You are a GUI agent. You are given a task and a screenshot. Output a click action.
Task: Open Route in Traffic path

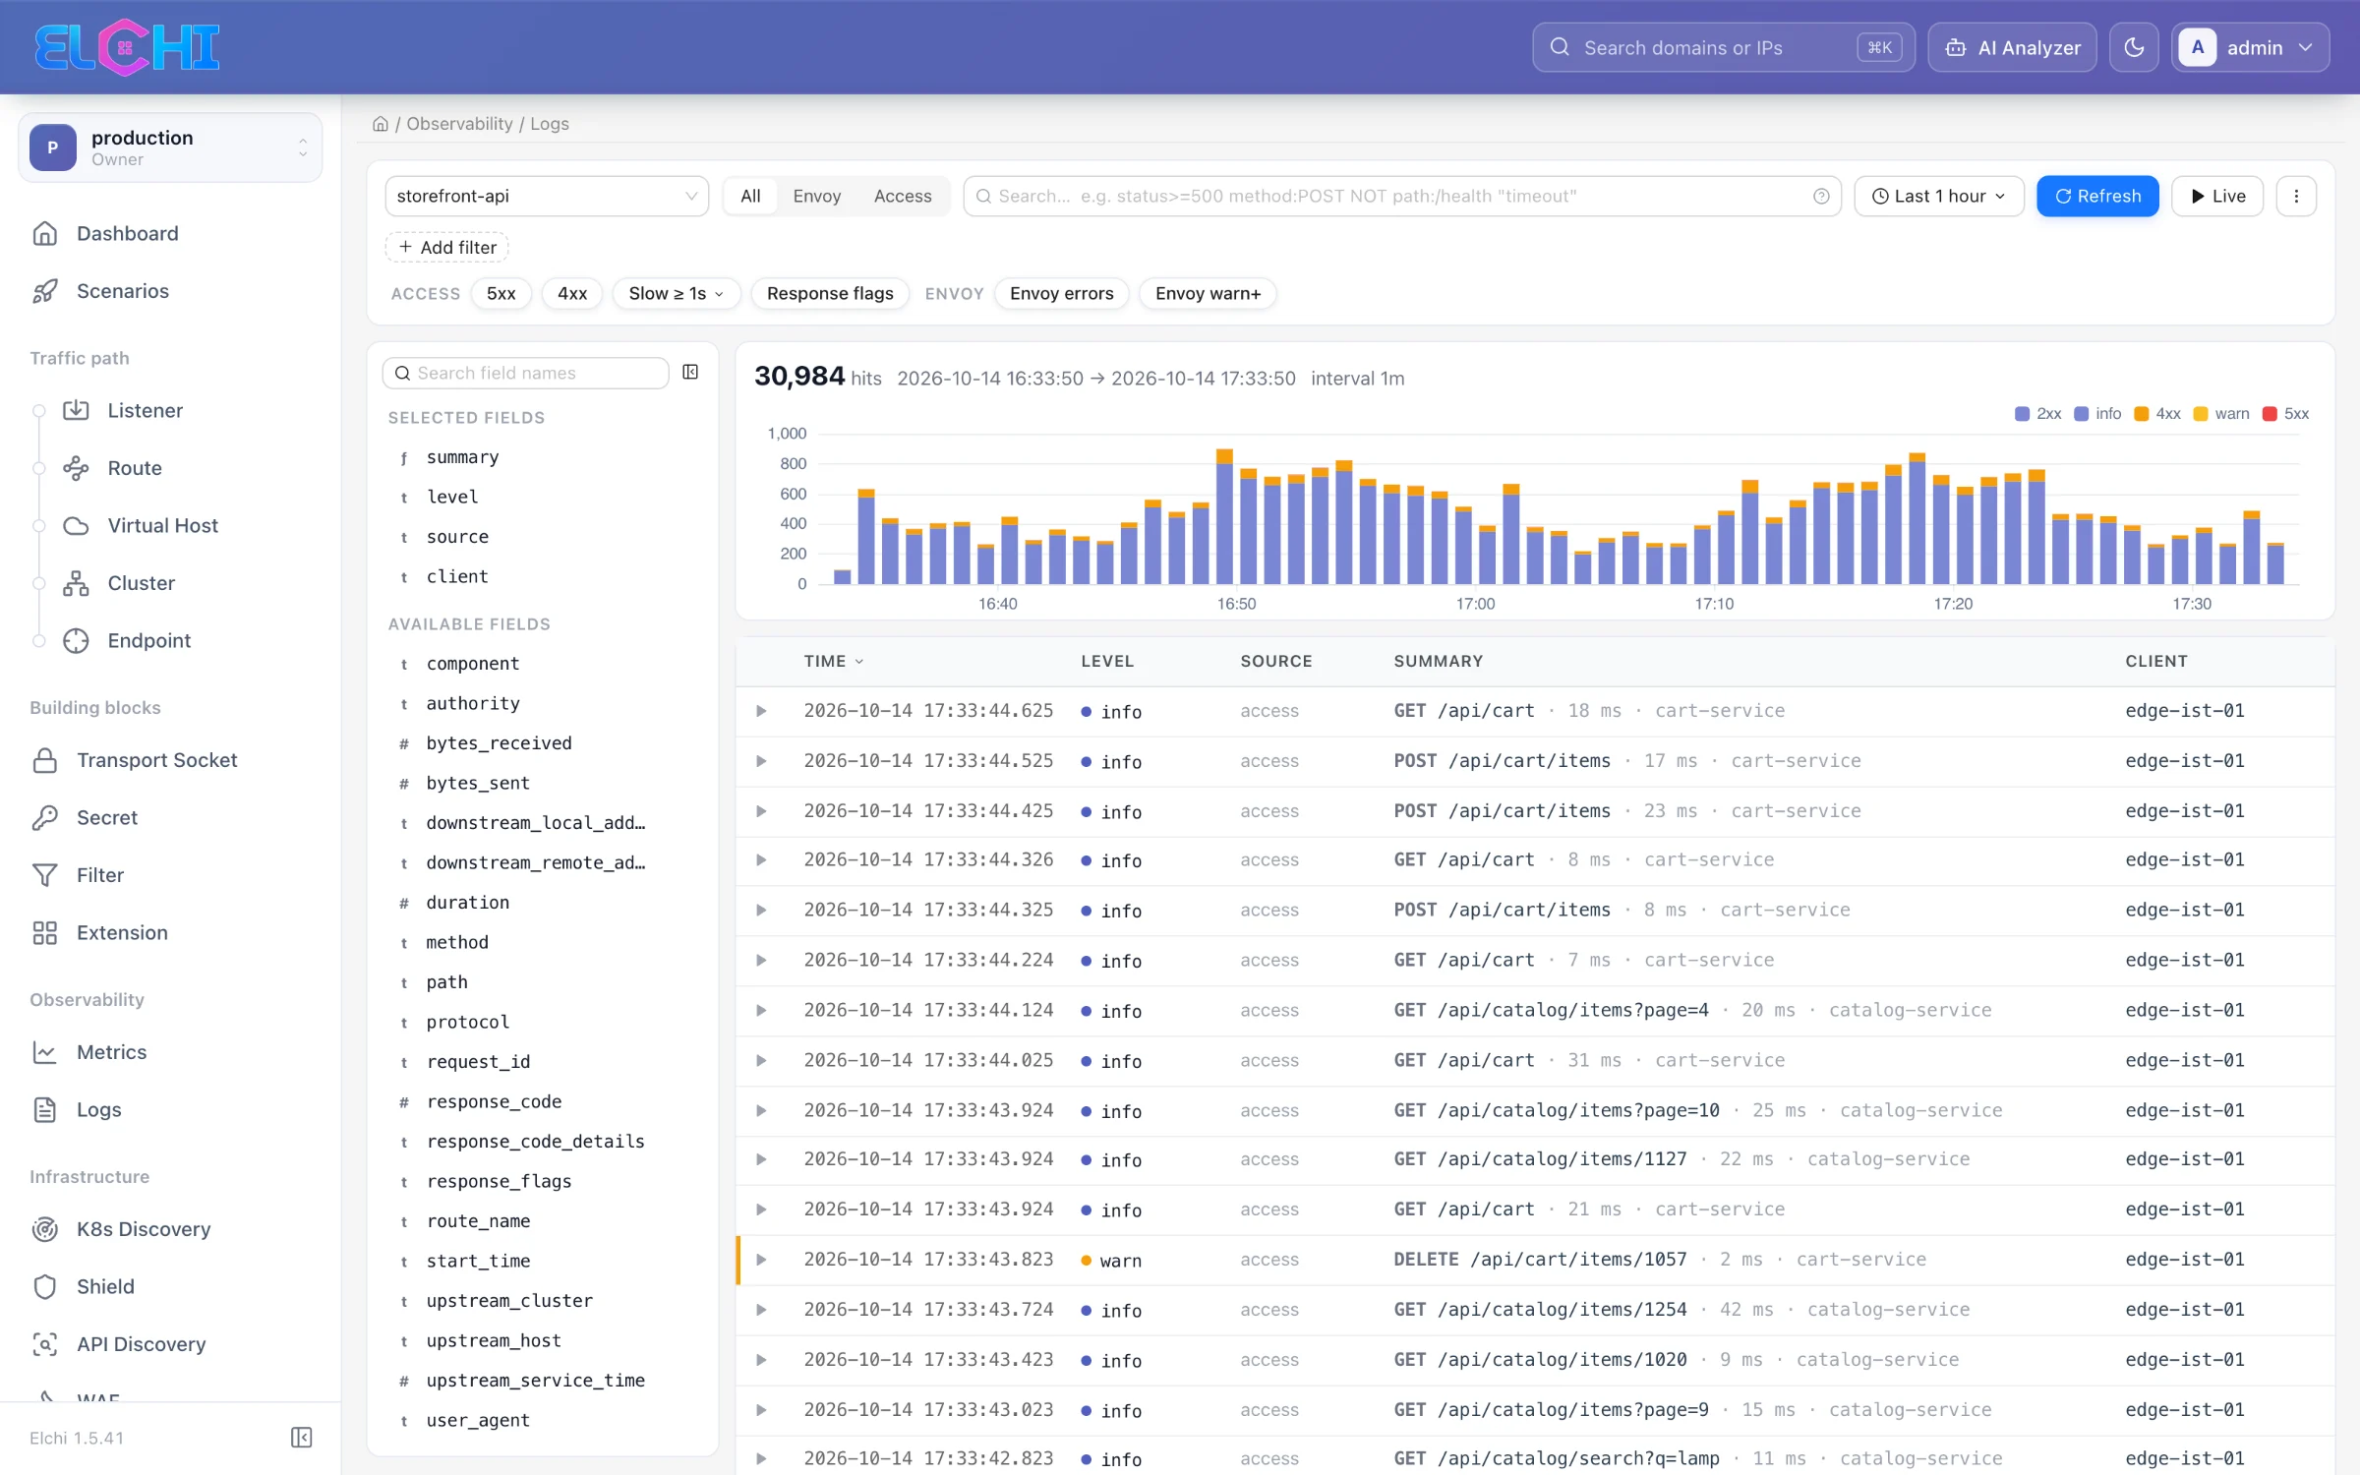click(x=134, y=468)
